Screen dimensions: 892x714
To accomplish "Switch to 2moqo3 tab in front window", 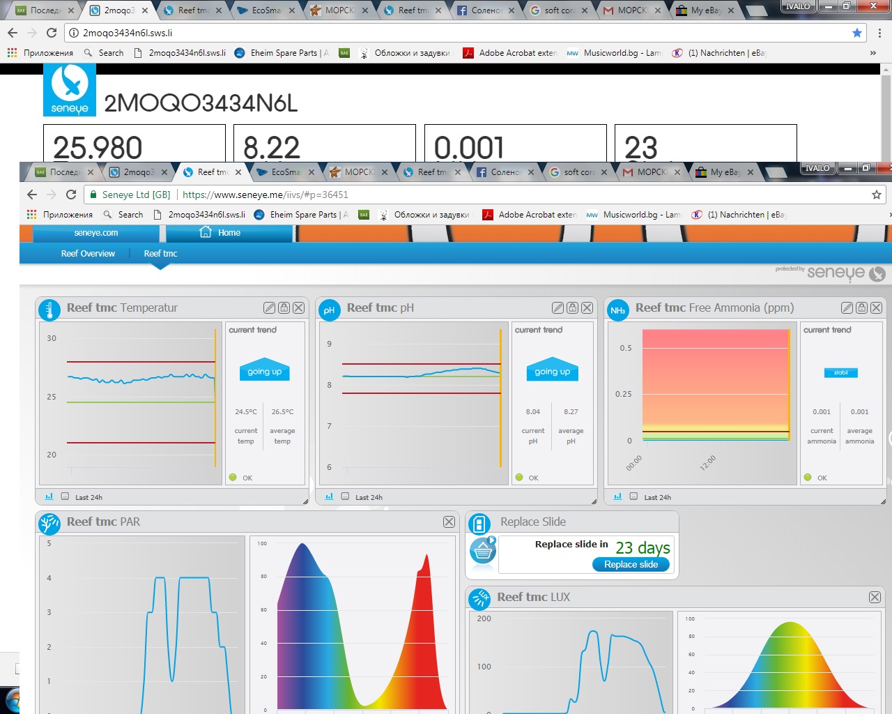I will point(138,172).
